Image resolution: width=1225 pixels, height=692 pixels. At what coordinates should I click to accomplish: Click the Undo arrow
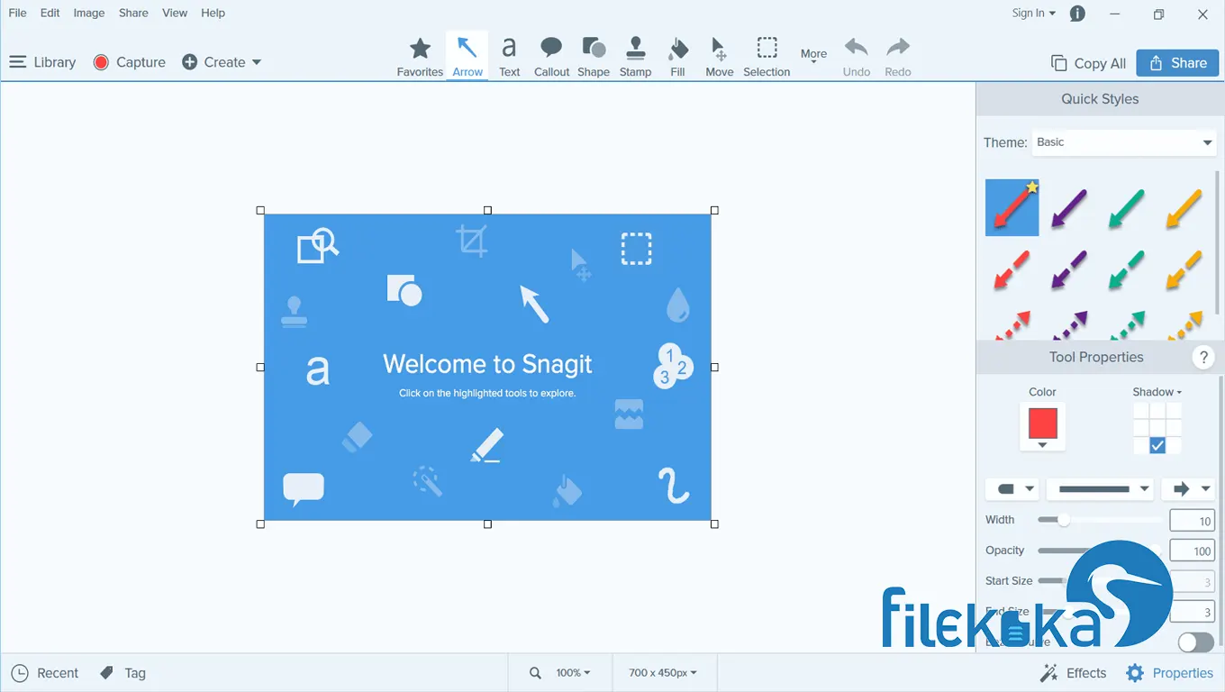[857, 57]
